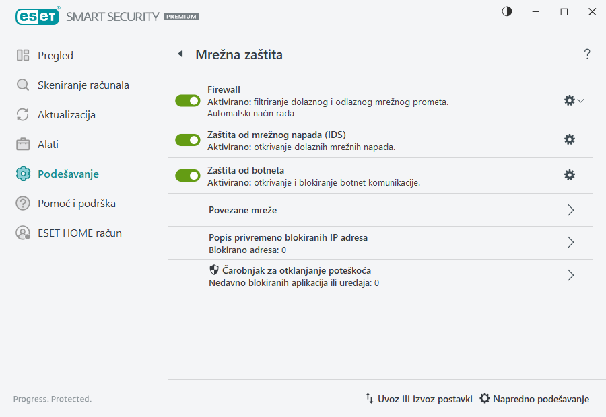Open the Alati toolbox icon
Image resolution: width=606 pixels, height=417 pixels.
pyautogui.click(x=22, y=144)
